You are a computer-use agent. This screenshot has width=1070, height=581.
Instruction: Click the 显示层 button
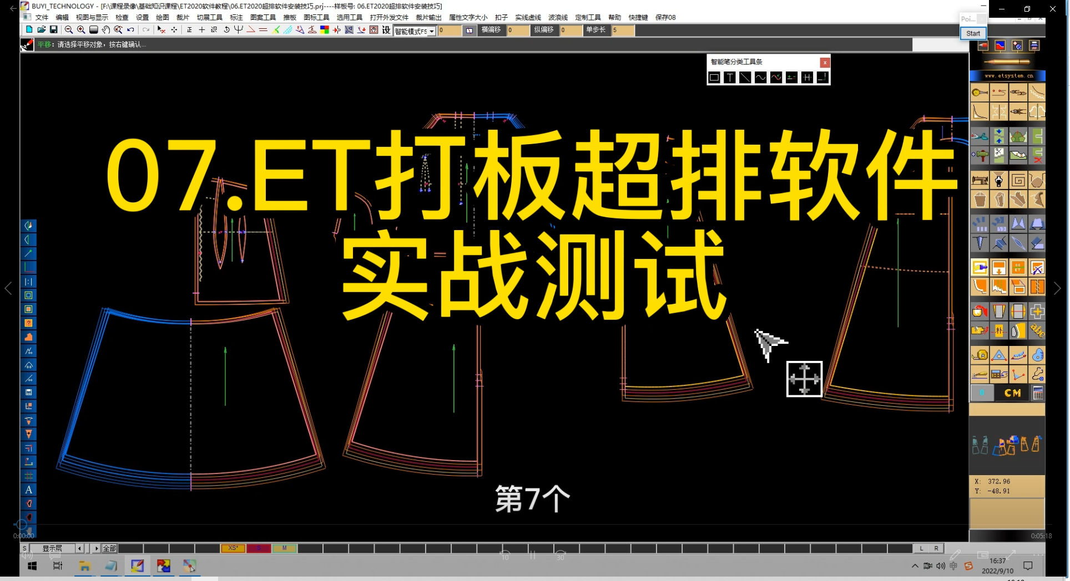click(x=52, y=548)
